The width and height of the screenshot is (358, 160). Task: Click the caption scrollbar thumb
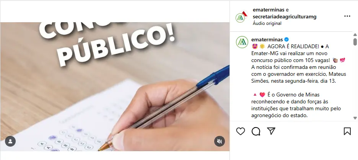[355, 42]
